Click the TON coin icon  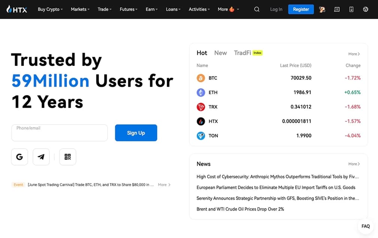[201, 136]
